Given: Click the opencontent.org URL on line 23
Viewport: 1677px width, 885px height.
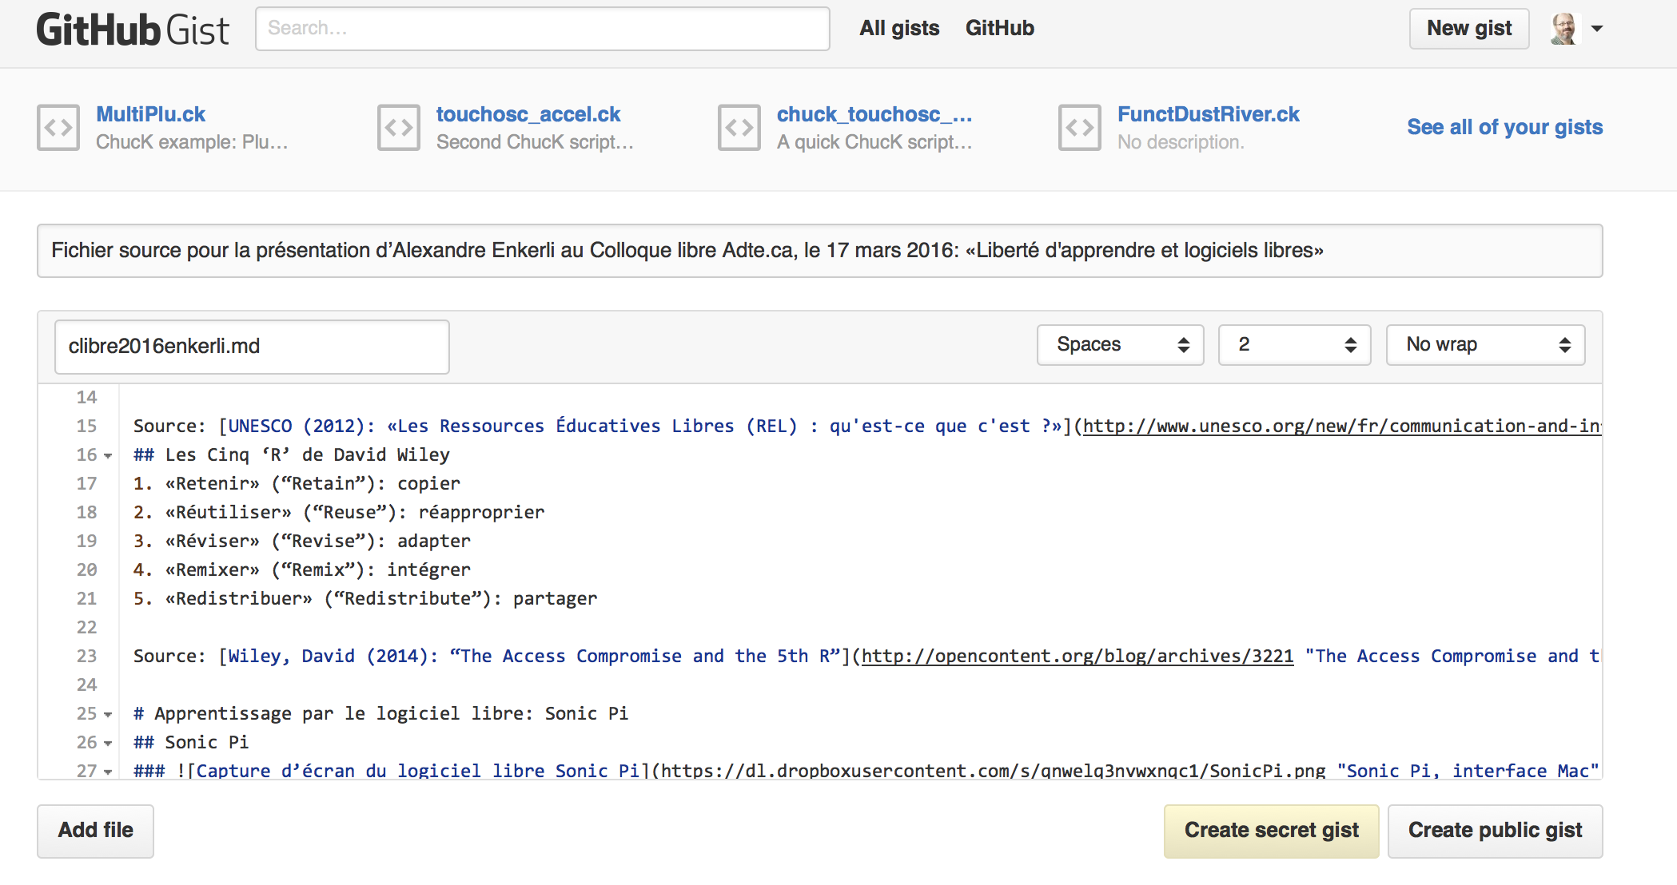Looking at the screenshot, I should [1078, 657].
